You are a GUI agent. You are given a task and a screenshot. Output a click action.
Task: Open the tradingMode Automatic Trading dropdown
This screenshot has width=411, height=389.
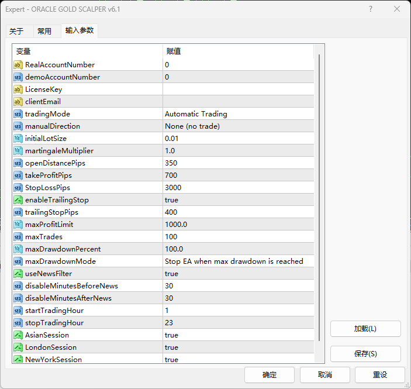[x=239, y=114]
